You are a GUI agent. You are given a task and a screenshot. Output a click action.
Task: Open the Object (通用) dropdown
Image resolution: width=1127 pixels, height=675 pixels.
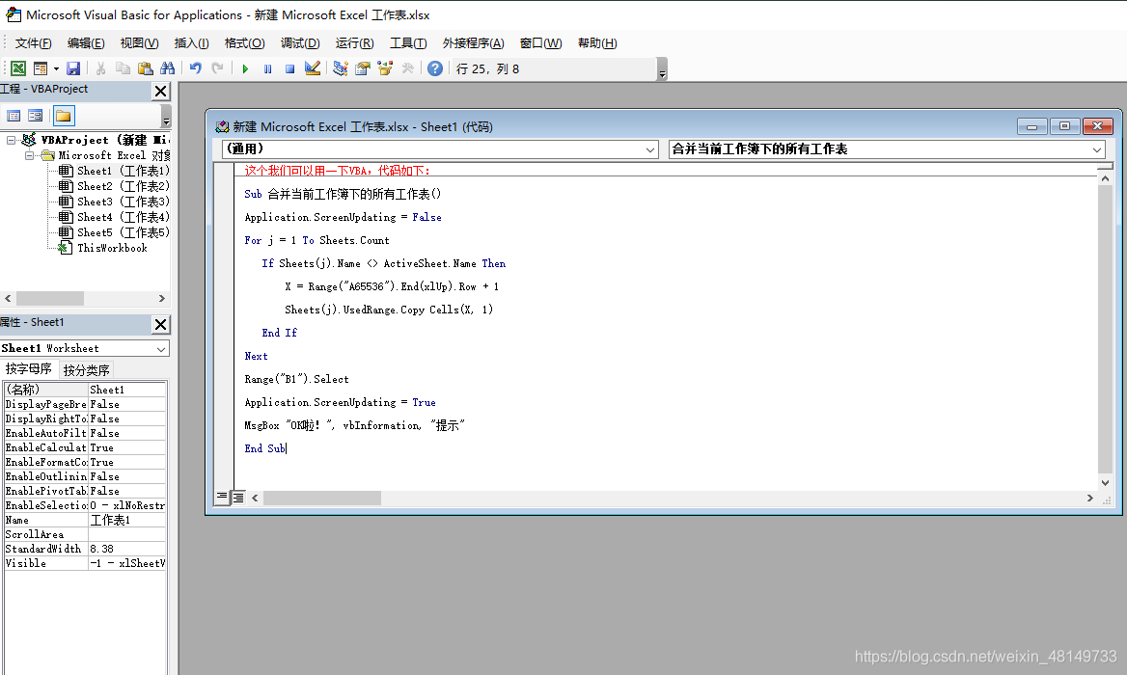pos(649,149)
